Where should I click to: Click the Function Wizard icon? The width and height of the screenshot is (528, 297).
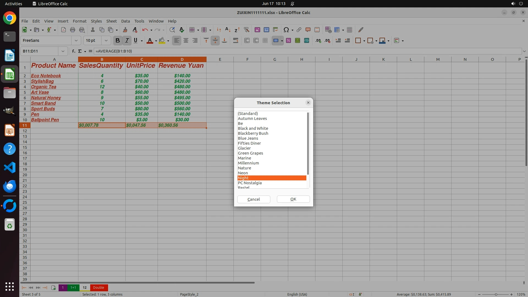73,51
